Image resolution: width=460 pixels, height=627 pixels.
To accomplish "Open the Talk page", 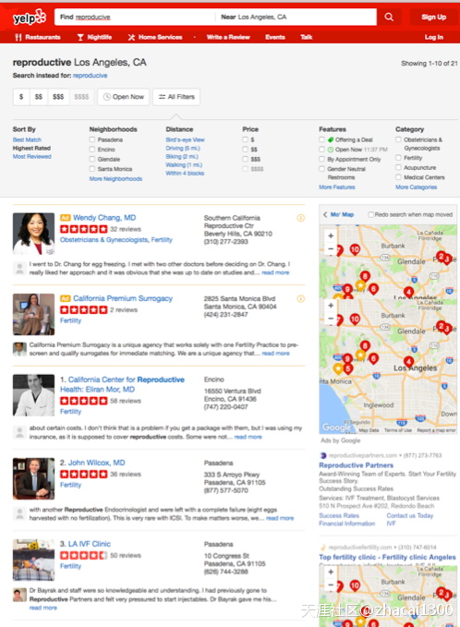I will (x=307, y=37).
